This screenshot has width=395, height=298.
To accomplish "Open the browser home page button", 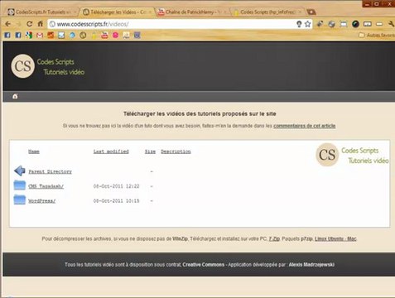I will point(41,24).
